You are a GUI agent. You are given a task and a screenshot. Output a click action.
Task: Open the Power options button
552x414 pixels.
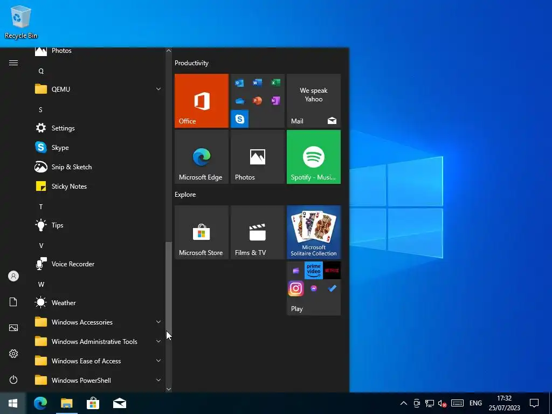point(13,379)
